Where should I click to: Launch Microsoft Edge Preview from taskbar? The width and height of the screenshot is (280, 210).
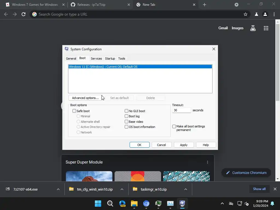[x=122, y=203]
